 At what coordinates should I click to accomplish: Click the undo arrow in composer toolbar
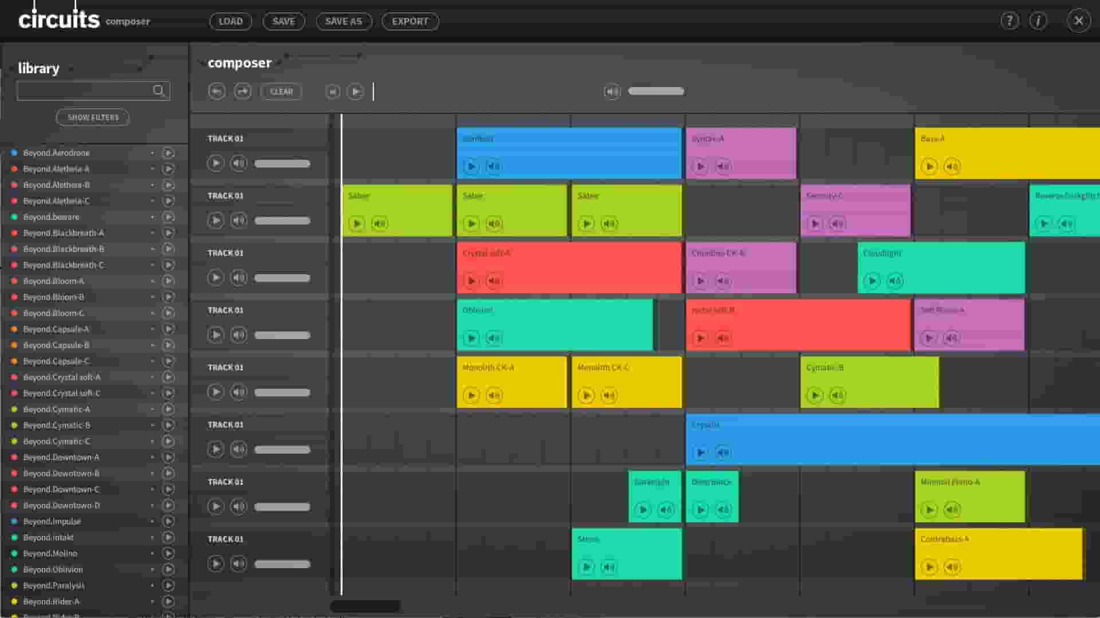pos(217,91)
